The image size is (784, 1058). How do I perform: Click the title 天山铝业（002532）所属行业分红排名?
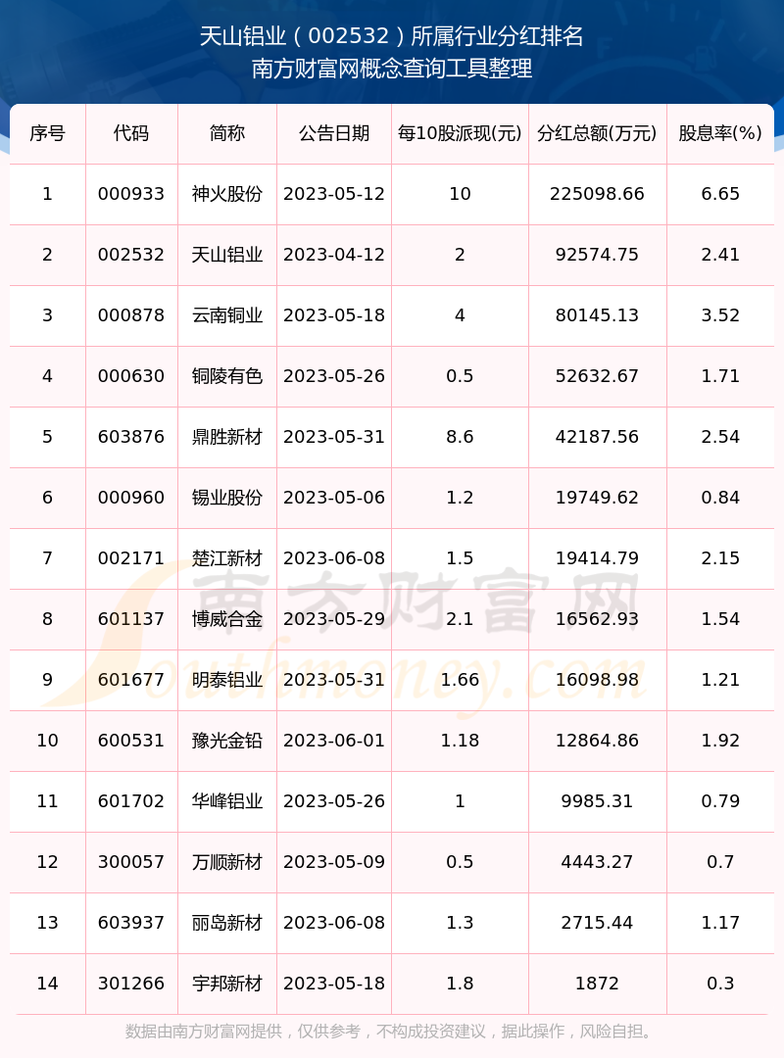coord(392,36)
